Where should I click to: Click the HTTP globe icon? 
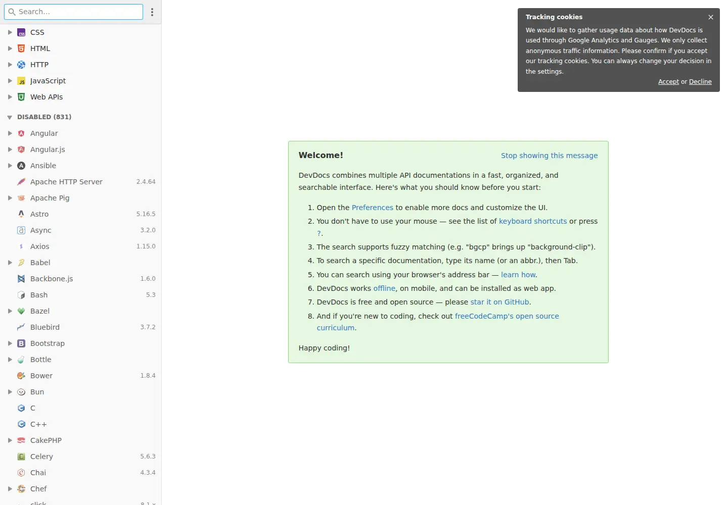pos(21,65)
